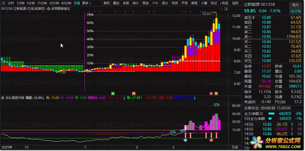Click 买一 price 10.84
Screen dimensions: 305x151
266,42
